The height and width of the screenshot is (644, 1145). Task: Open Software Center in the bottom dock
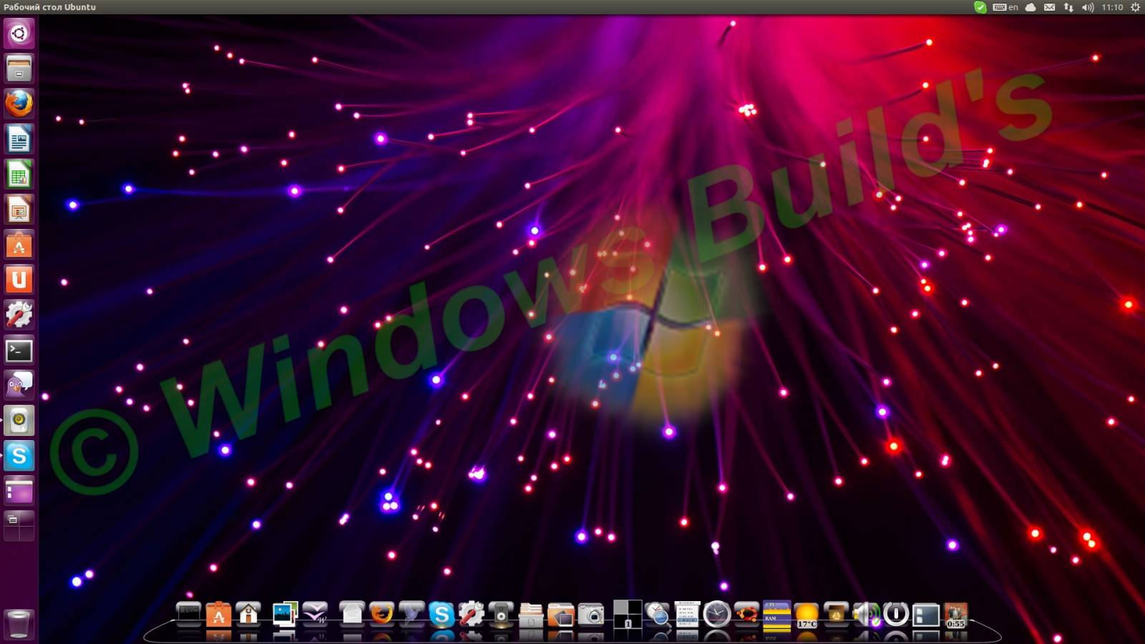(x=219, y=615)
